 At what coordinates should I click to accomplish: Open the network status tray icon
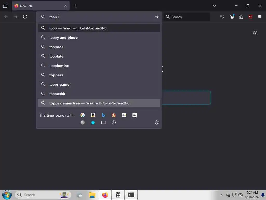point(234,195)
